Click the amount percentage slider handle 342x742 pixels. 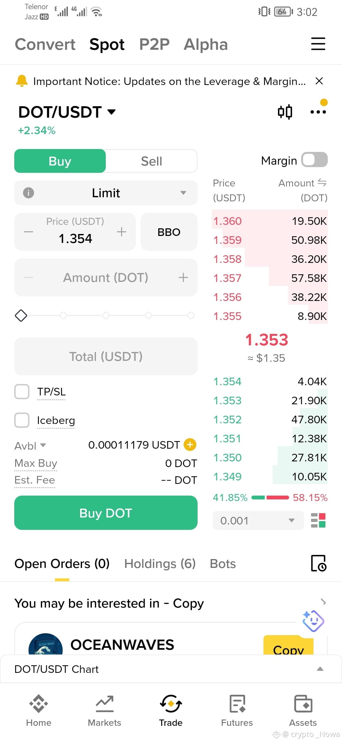click(21, 316)
